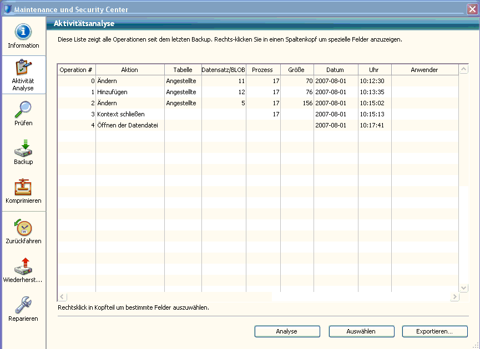Image resolution: width=480 pixels, height=349 pixels.
Task: Select the Kontext schließen row
Action: tap(120, 114)
